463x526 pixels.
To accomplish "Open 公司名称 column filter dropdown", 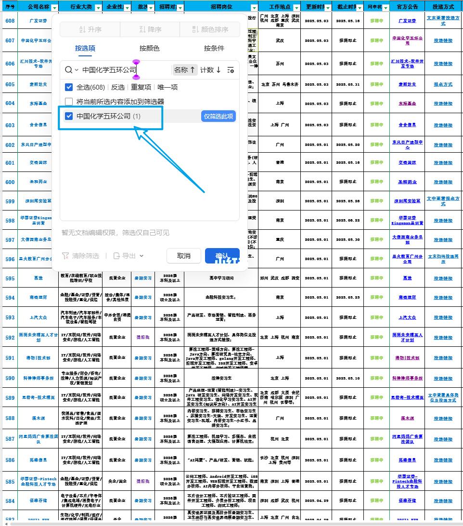I will tap(55, 7).
